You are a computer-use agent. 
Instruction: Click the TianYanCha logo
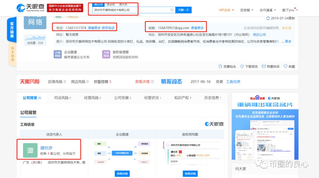30,8
